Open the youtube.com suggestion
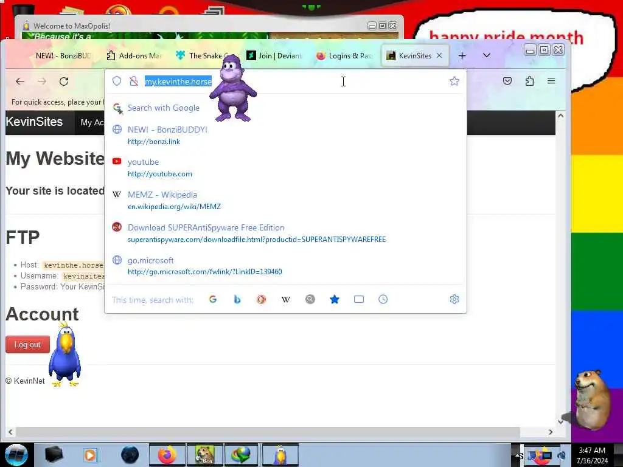623x467 pixels. (285, 168)
